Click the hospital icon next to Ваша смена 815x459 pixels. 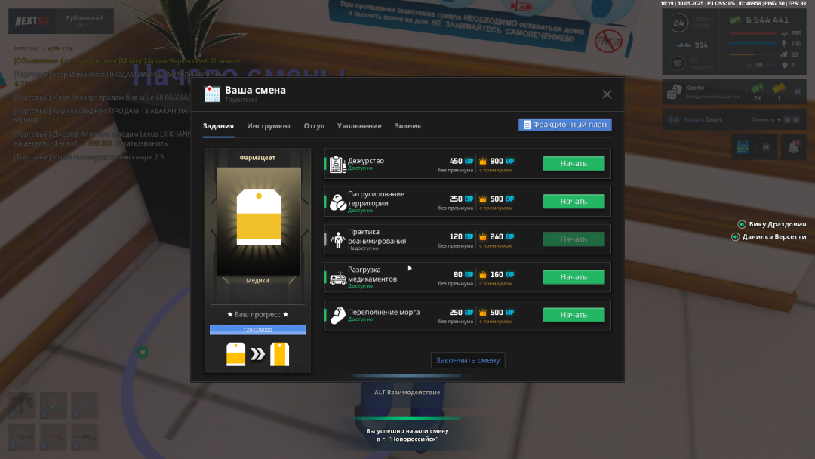[212, 94]
